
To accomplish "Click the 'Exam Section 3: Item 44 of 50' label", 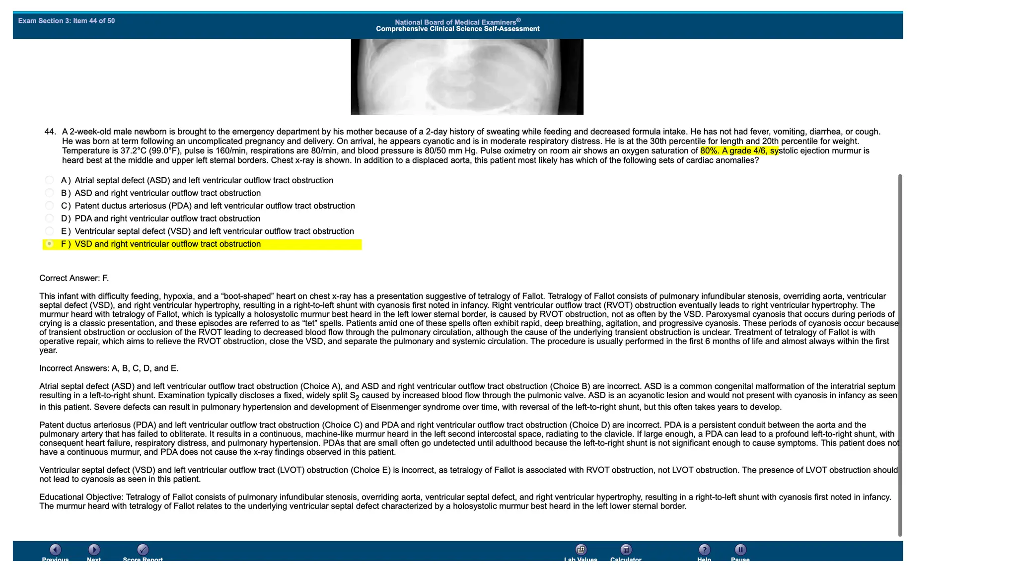I will pos(67,21).
